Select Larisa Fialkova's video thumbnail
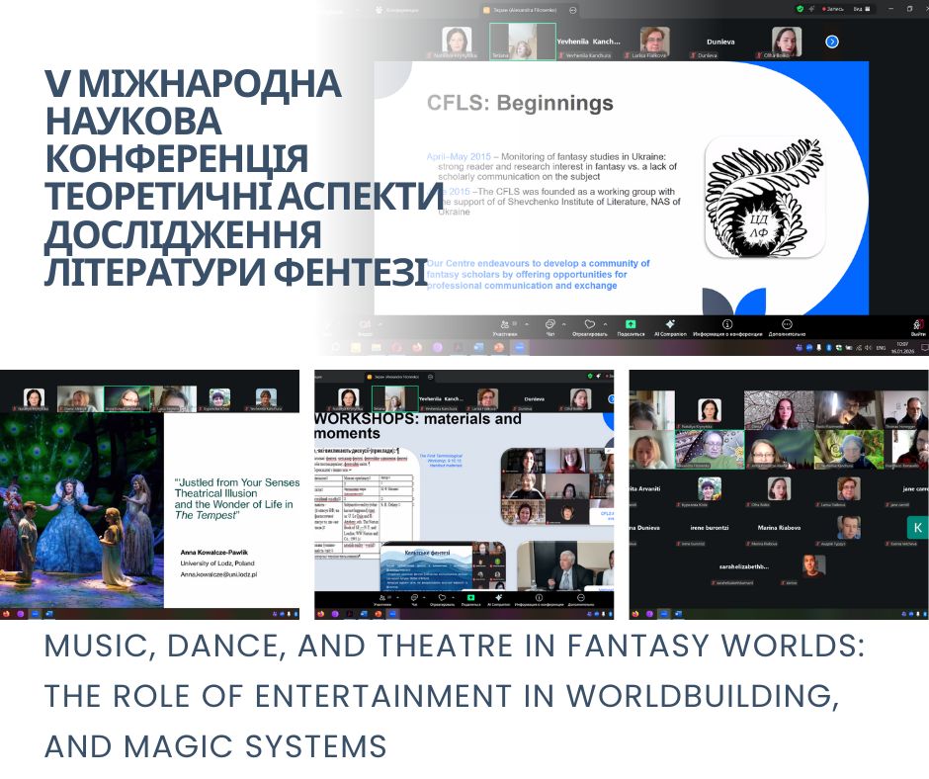Viewport: 929px width, 779px height. point(654,42)
